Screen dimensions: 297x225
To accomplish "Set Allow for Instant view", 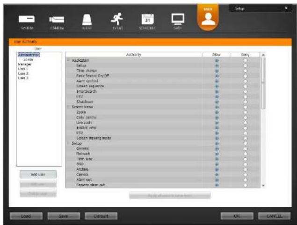I will 217,128.
